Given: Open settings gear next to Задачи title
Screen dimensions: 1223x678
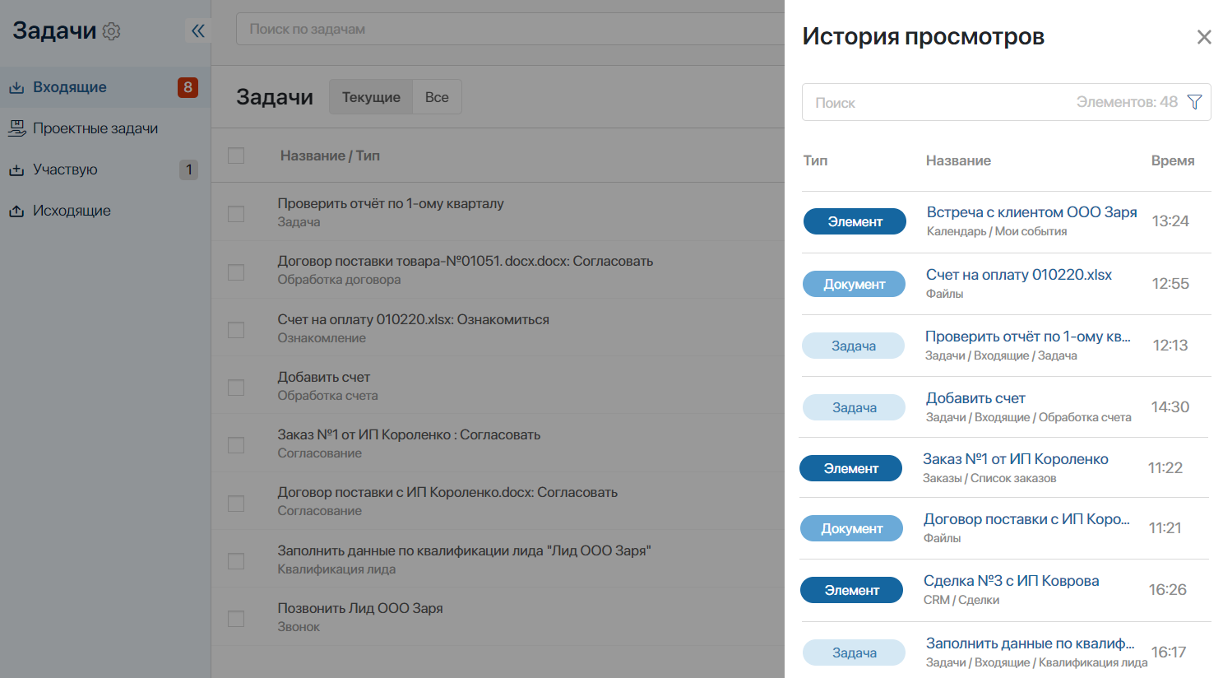Looking at the screenshot, I should coord(111,31).
